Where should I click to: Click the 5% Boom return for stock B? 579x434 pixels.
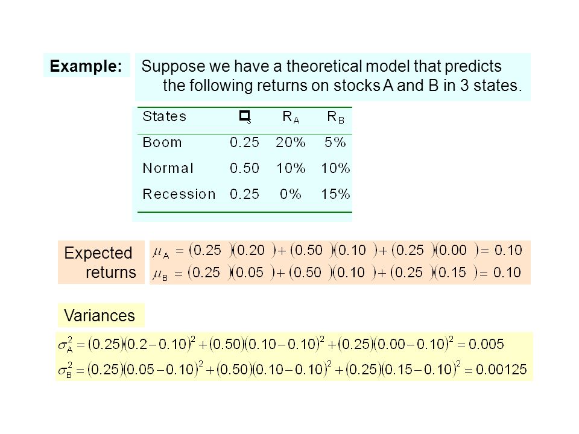coord(335,142)
